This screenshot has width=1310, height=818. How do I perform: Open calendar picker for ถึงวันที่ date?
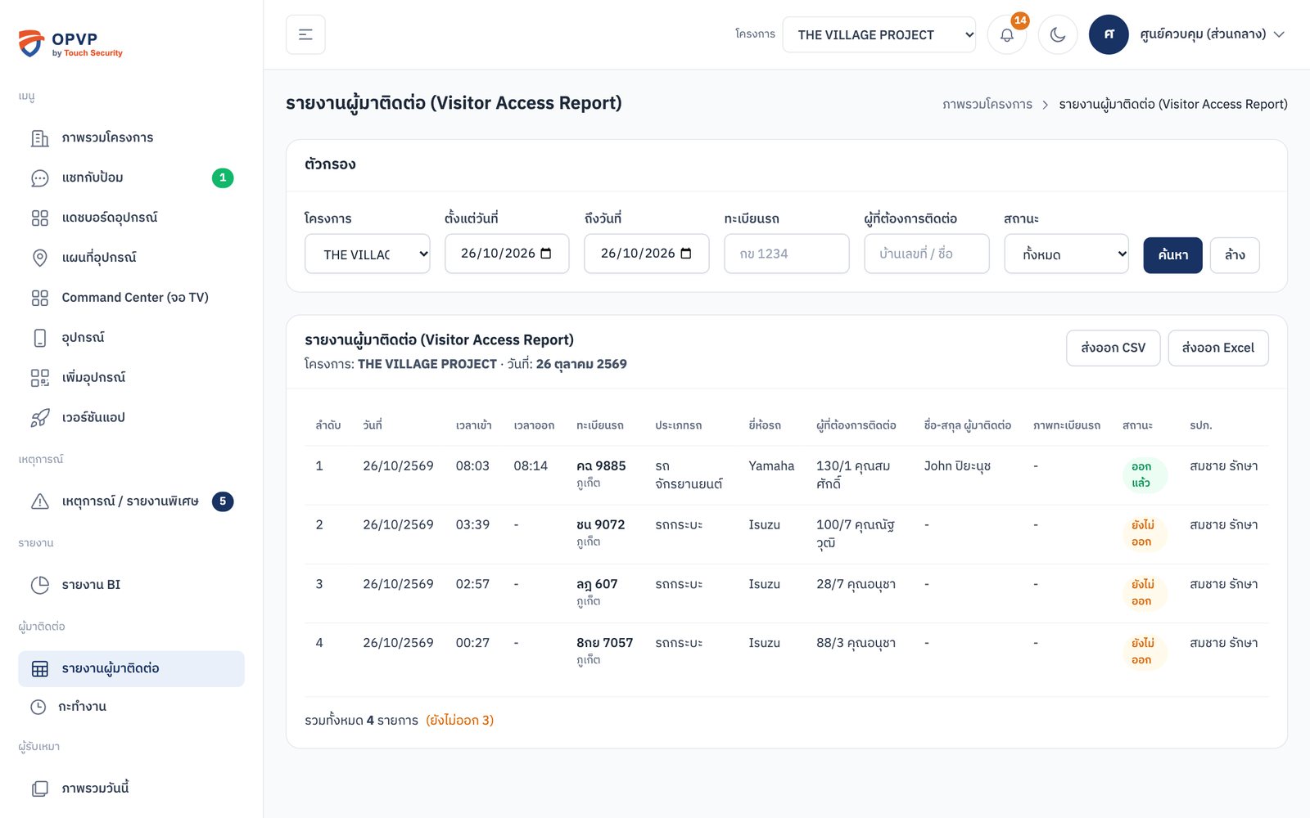point(686,254)
